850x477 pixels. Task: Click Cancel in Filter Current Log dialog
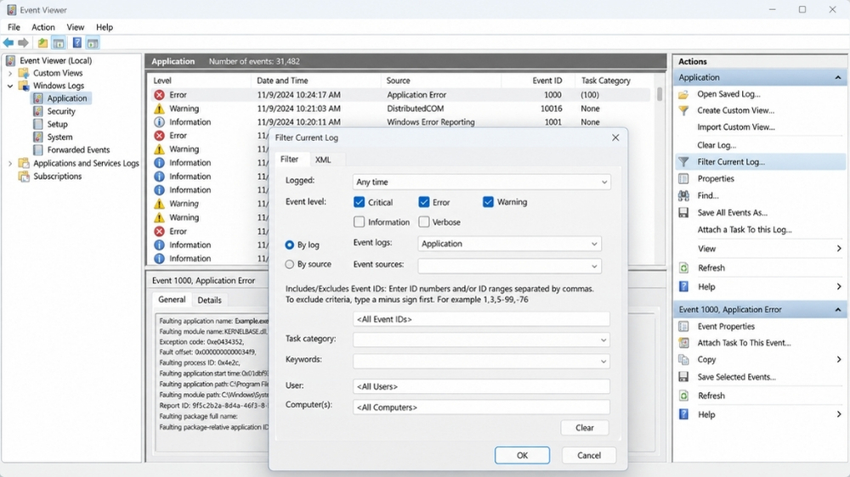click(589, 455)
